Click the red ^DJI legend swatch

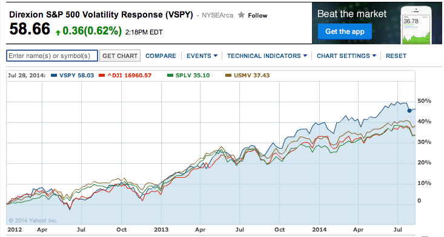[102, 76]
